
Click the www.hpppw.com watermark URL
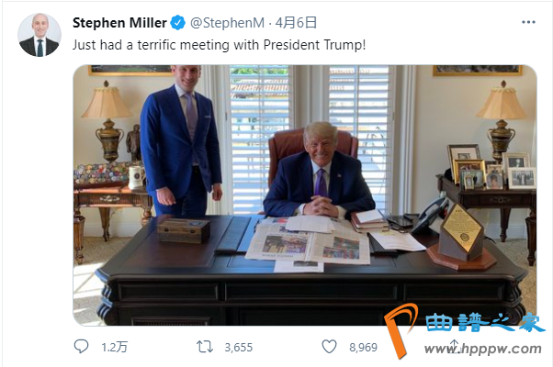tap(492, 350)
